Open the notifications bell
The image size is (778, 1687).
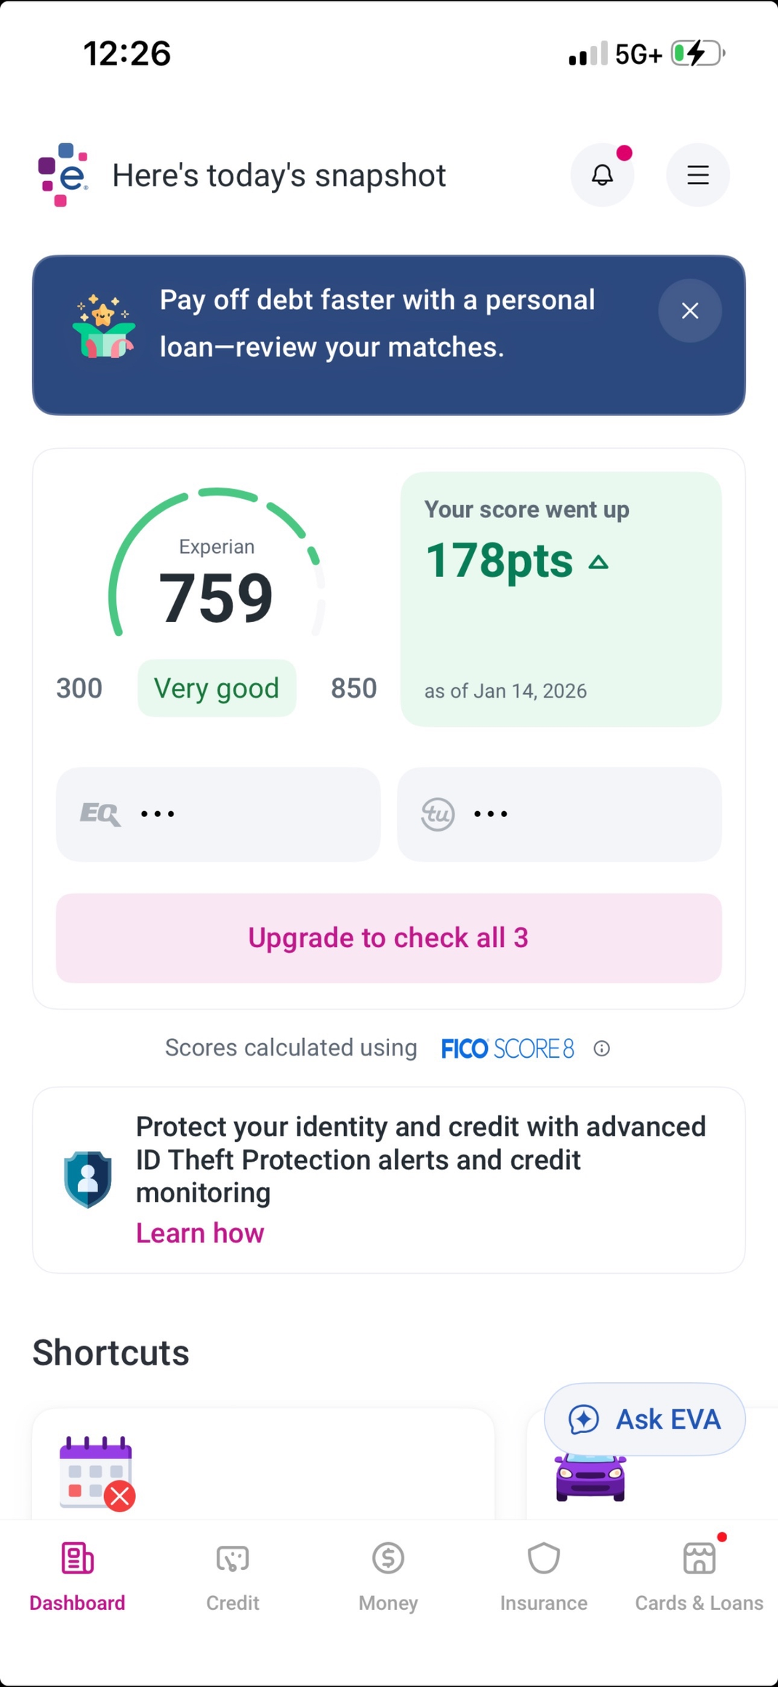tap(602, 175)
